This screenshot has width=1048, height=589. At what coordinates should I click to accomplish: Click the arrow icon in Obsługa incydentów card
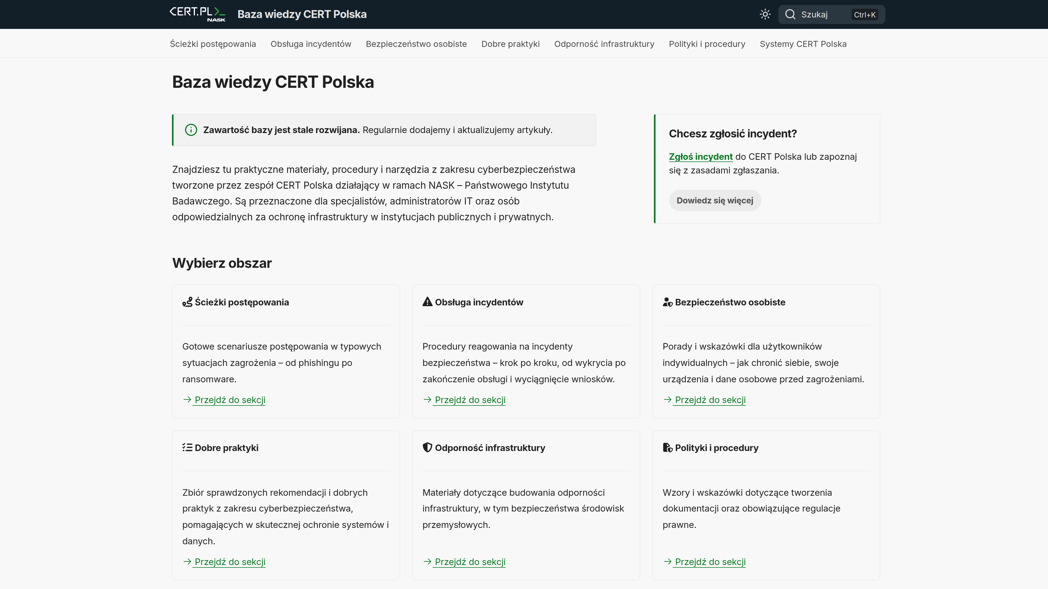[x=427, y=399]
